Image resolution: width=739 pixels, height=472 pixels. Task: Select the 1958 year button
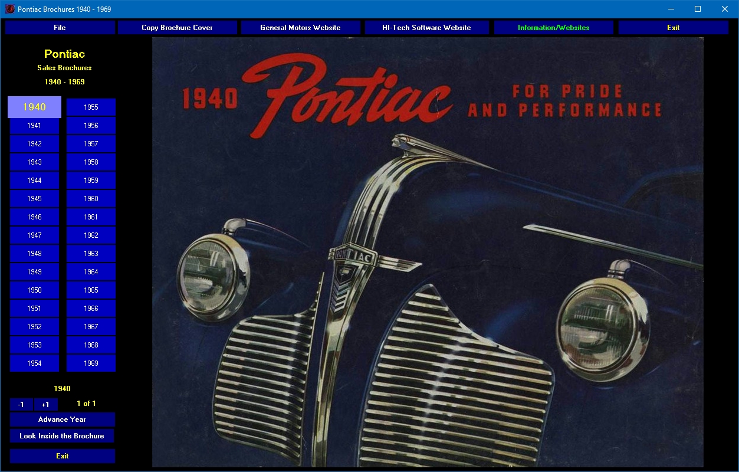coord(91,162)
